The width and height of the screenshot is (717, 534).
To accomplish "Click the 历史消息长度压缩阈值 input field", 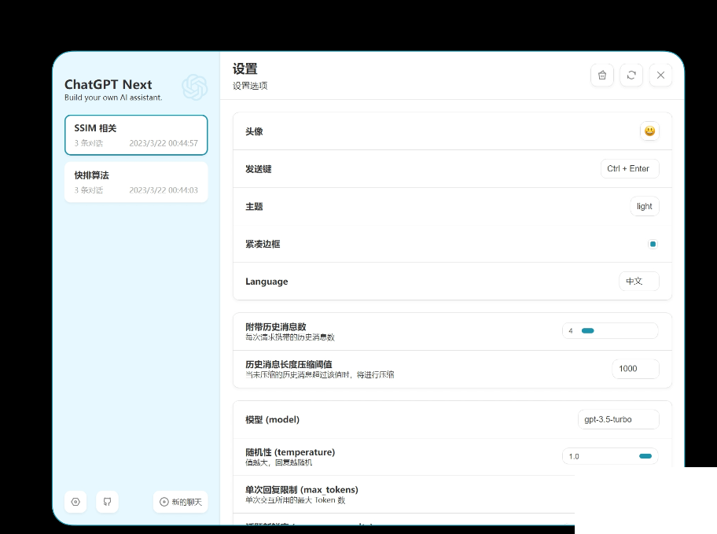I will [x=634, y=369].
